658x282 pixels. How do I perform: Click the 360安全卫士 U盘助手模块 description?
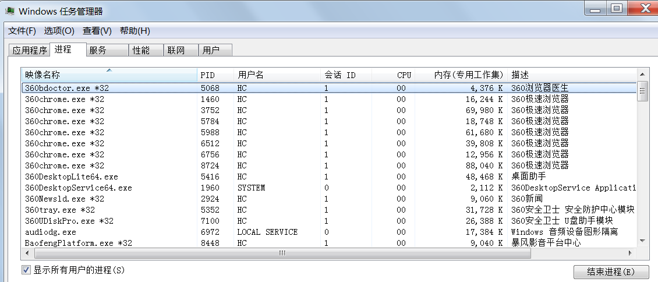[x=563, y=221]
